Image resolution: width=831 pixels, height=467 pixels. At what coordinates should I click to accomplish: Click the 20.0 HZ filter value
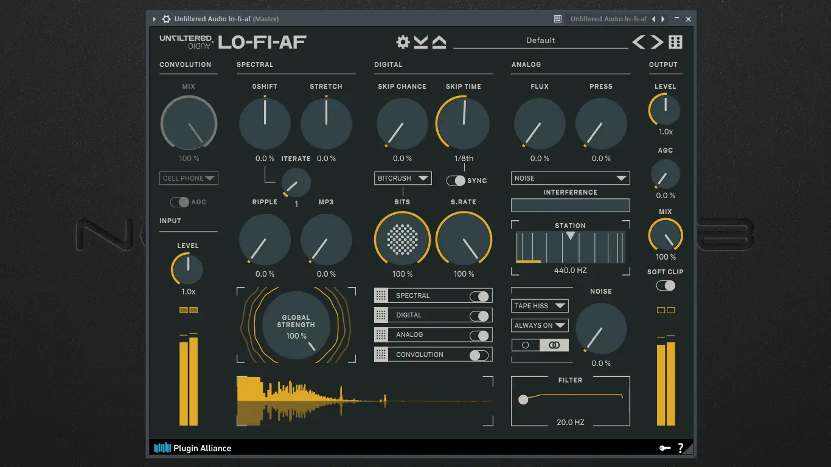[x=571, y=422]
